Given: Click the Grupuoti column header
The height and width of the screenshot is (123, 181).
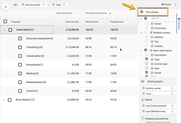Looking at the screenshot, I should [x=16, y=22].
